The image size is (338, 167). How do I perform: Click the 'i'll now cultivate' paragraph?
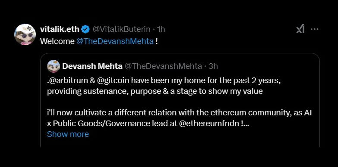[179, 118]
